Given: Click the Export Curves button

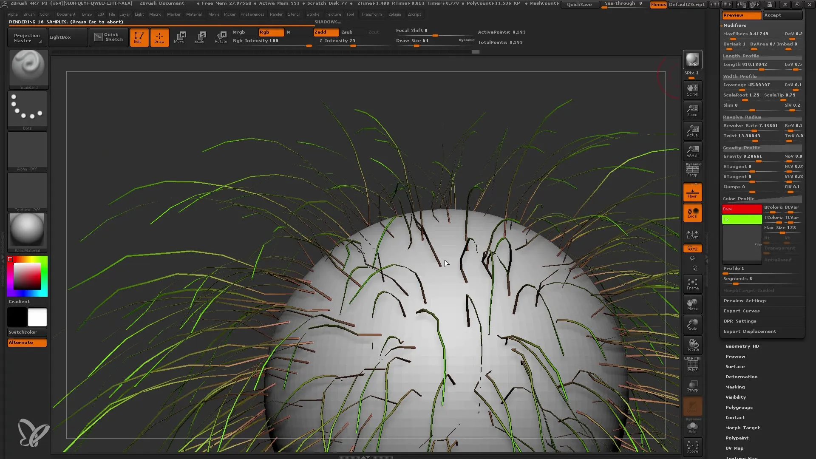Looking at the screenshot, I should (x=742, y=311).
